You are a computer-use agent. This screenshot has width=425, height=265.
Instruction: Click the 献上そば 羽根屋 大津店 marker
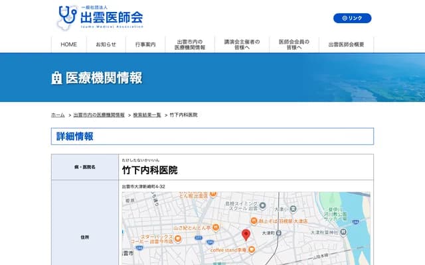coord(254,221)
